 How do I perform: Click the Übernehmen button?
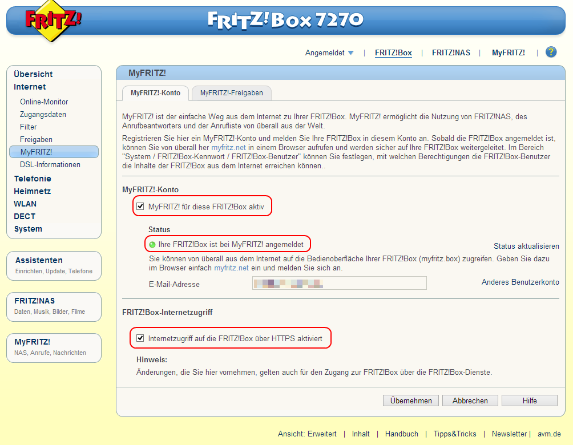[x=411, y=401]
